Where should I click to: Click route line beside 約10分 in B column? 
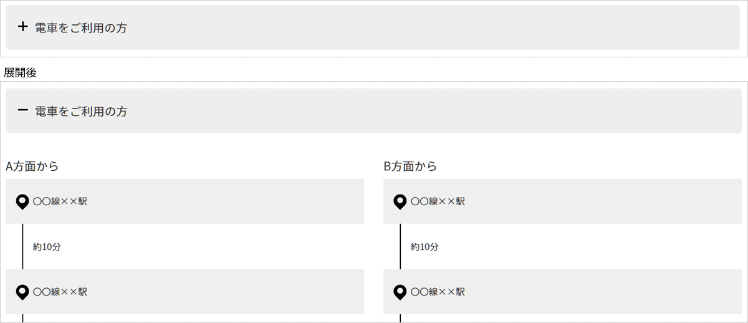pyautogui.click(x=400, y=246)
